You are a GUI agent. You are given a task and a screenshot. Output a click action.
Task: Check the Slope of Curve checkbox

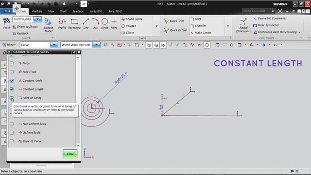click(x=12, y=141)
